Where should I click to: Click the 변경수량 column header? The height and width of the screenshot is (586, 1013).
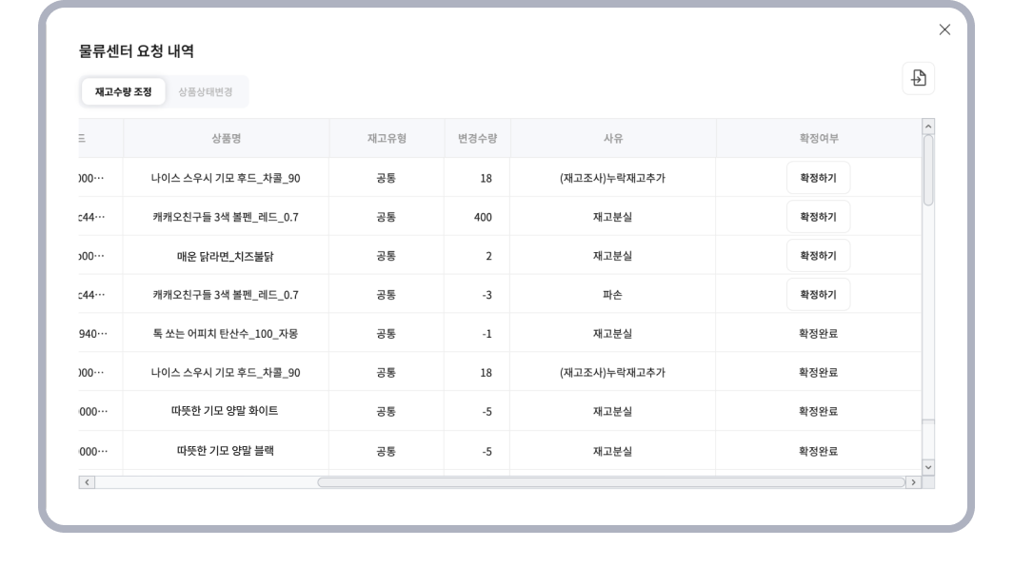[477, 139]
